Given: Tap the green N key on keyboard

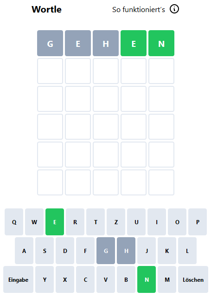Looking at the screenshot, I should click(x=147, y=279).
